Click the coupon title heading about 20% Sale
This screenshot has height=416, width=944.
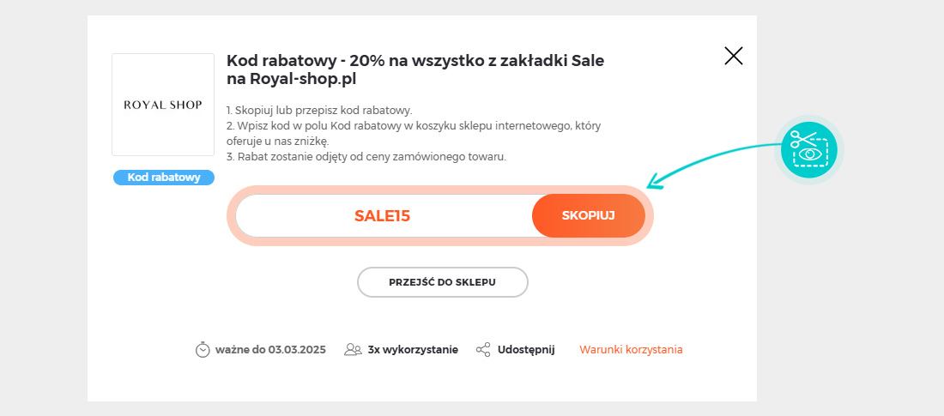click(x=415, y=69)
